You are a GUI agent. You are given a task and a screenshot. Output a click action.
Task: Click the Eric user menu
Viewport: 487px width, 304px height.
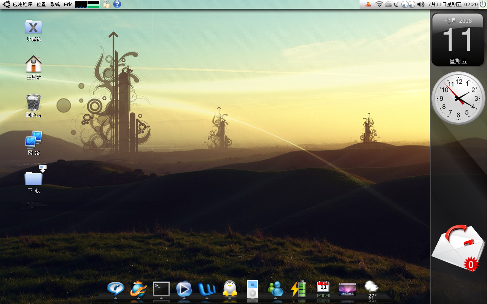click(68, 4)
